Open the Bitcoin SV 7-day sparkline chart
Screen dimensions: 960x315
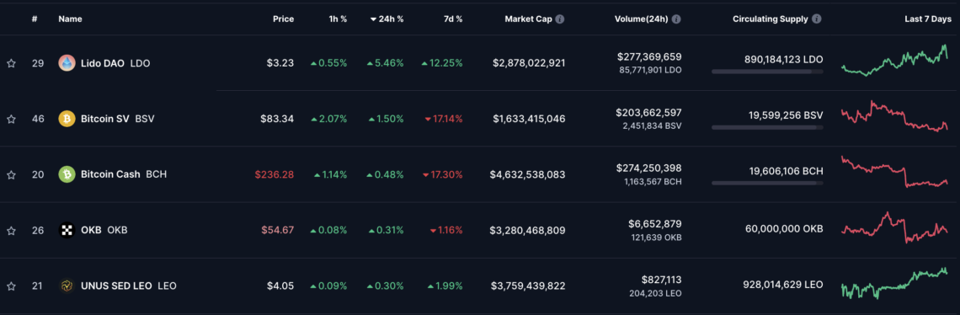[894, 116]
